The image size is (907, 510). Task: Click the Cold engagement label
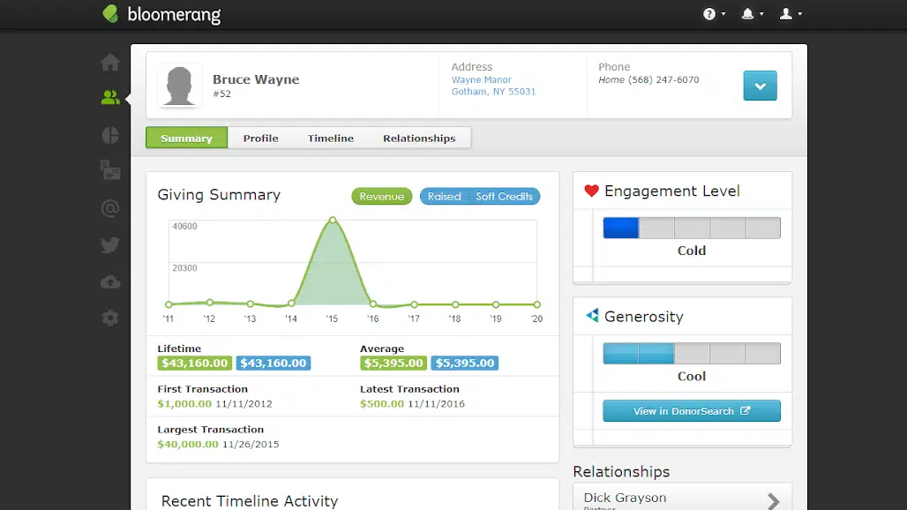click(691, 251)
